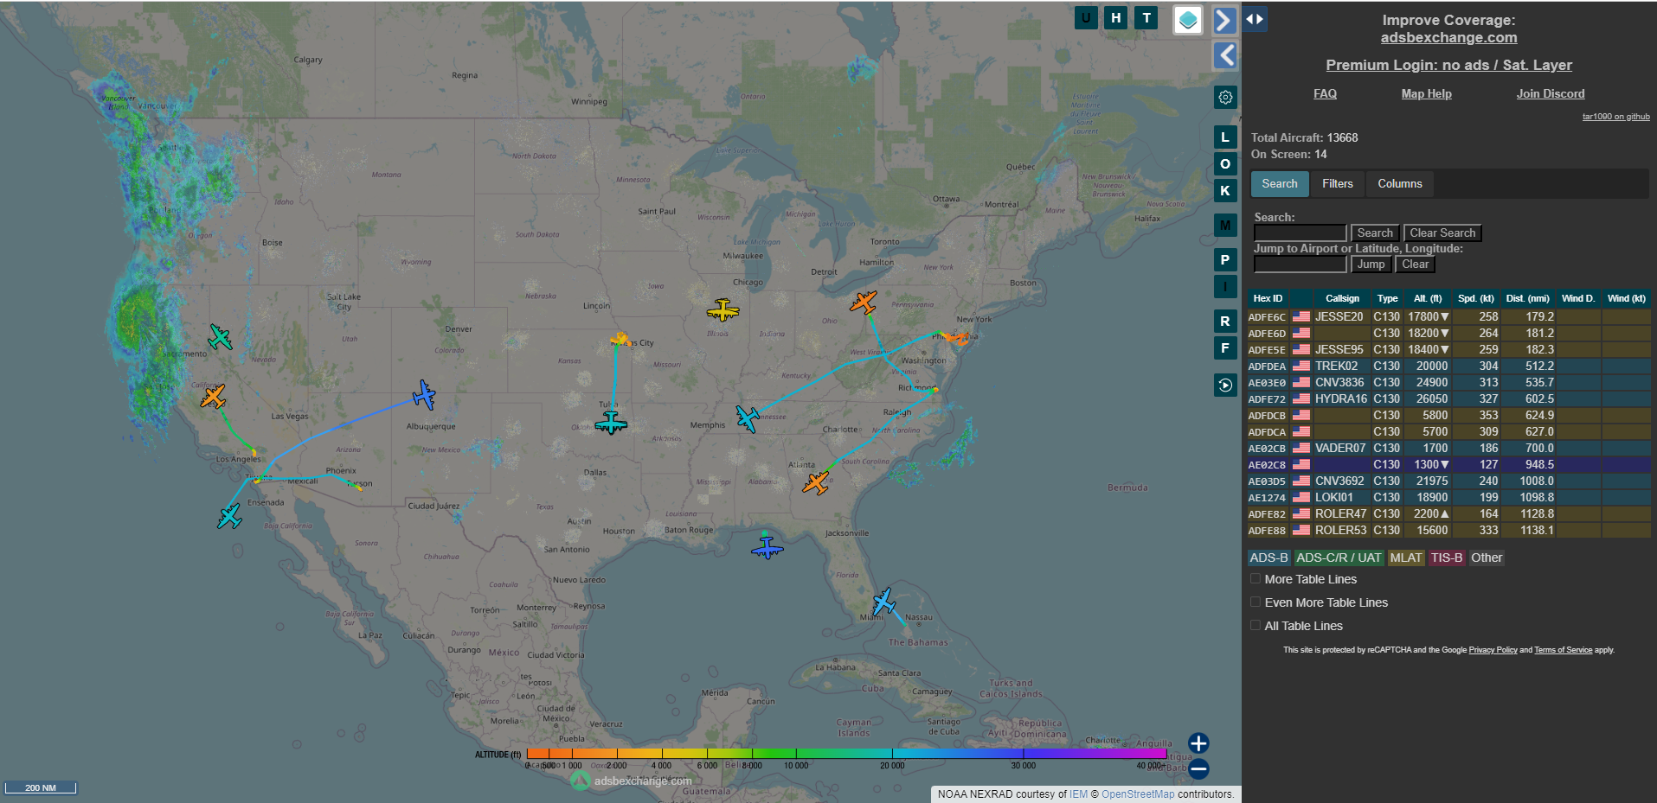1657x803 pixels.
Task: Enable Even More Table Lines checkbox
Action: (x=1256, y=602)
